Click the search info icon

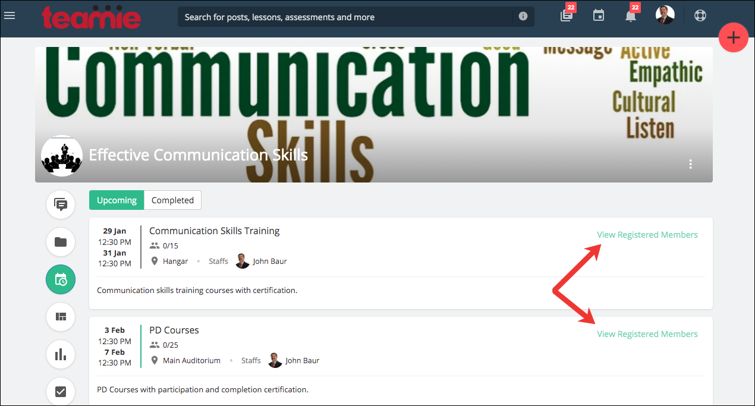pyautogui.click(x=523, y=17)
